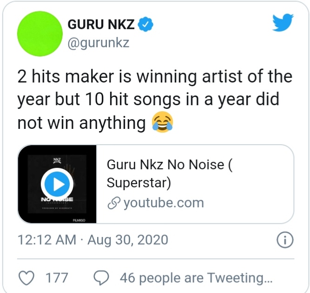Visit the @gurunkz handle link

(x=98, y=43)
